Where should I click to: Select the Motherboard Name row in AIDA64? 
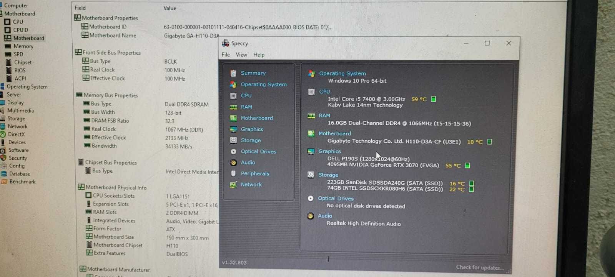(x=150, y=35)
